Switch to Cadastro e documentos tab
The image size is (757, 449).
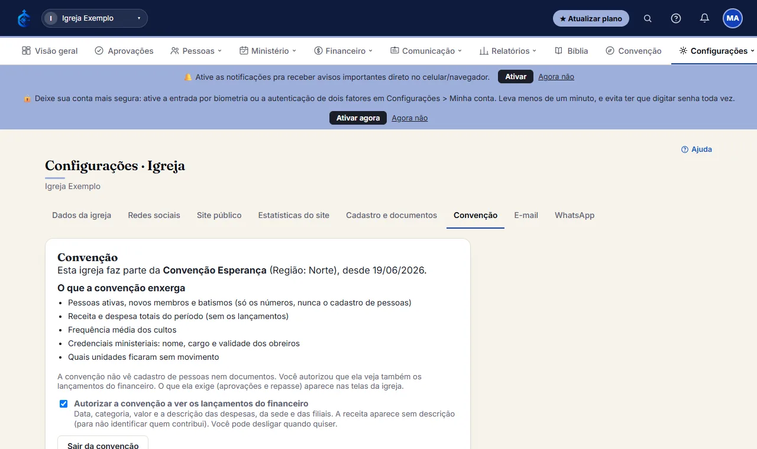(392, 215)
